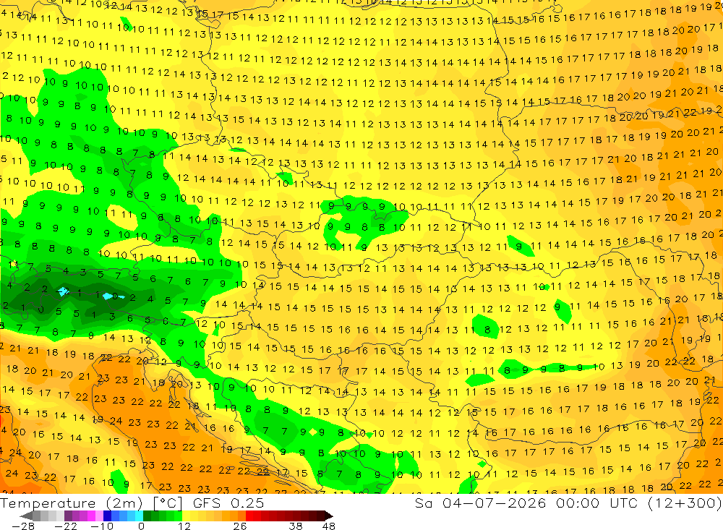Select the dark blue swatch in the legend

(x=107, y=516)
